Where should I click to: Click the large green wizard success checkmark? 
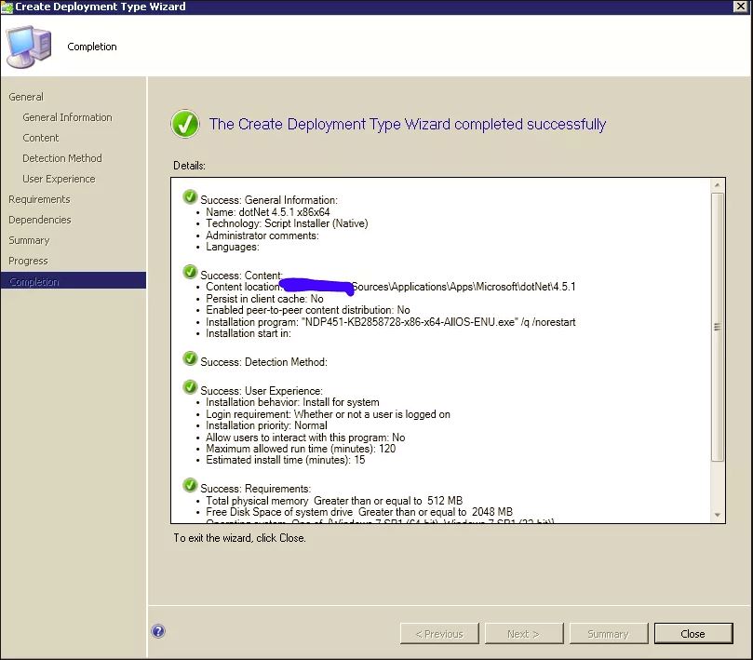pyautogui.click(x=185, y=124)
